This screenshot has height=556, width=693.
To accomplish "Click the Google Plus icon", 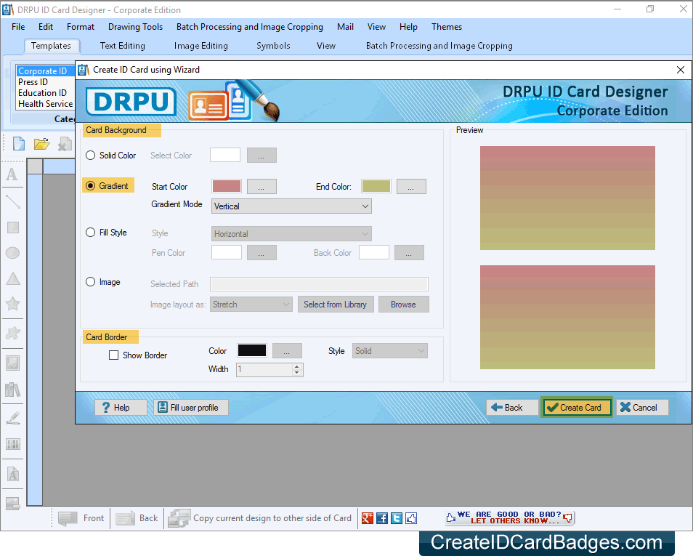I will point(368,518).
